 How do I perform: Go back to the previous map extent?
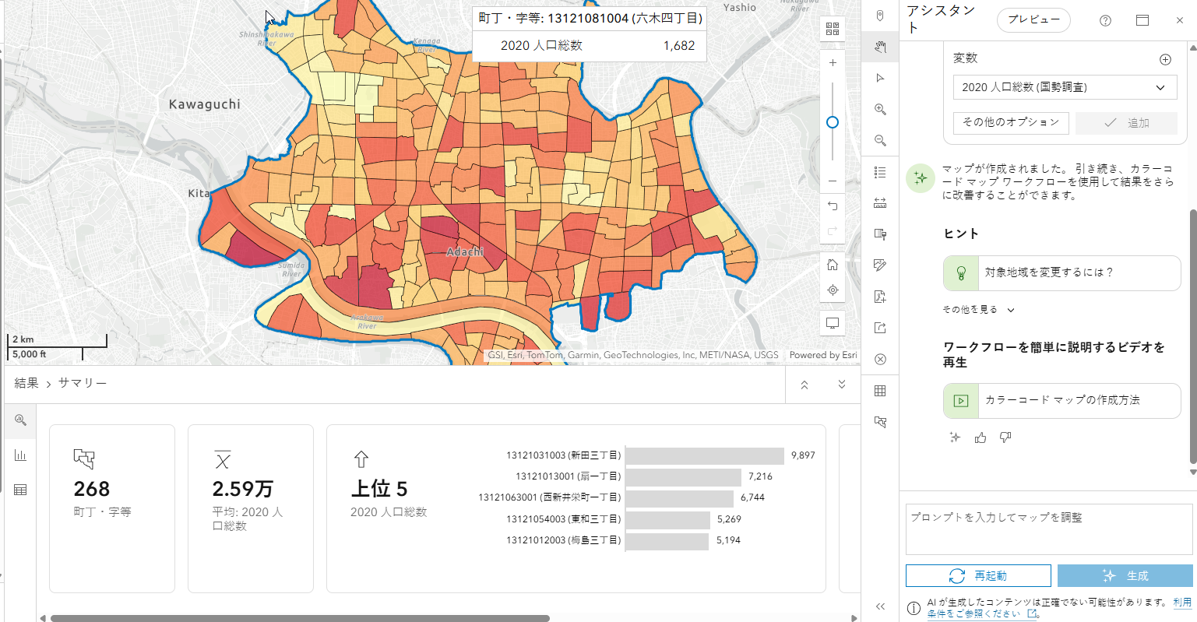pyautogui.click(x=833, y=206)
